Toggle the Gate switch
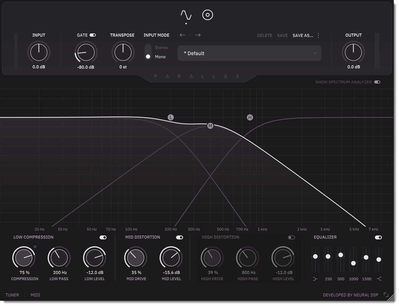Viewport: 399px width, 306px height. point(93,35)
